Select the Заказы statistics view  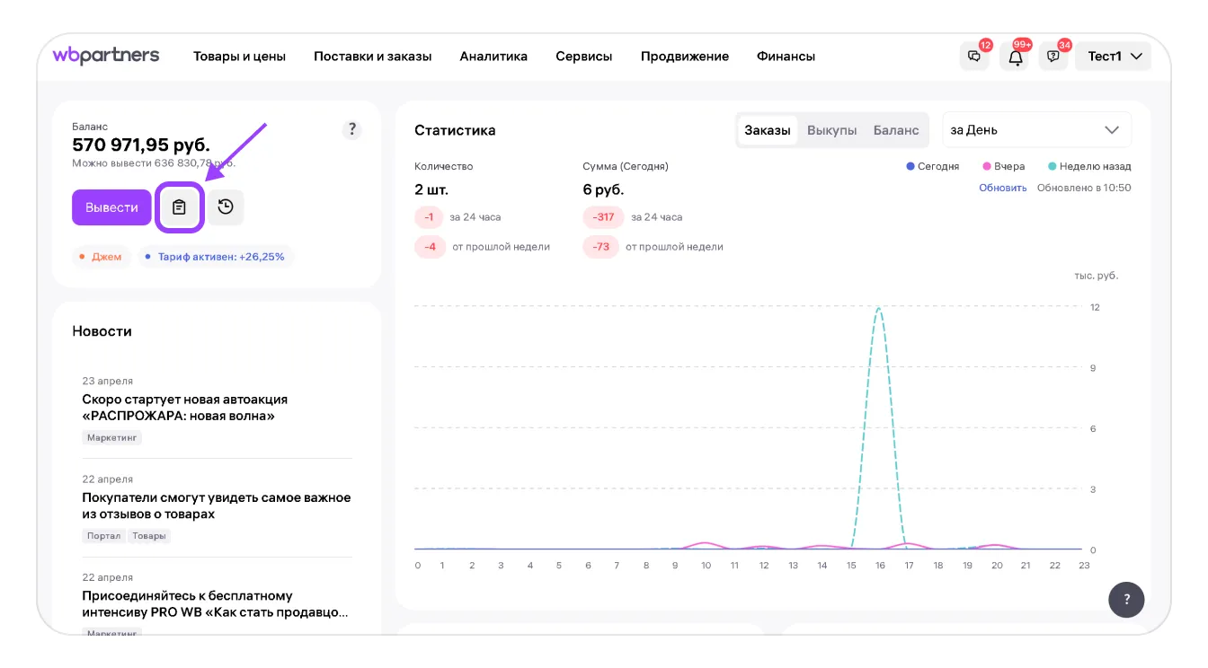coord(768,130)
